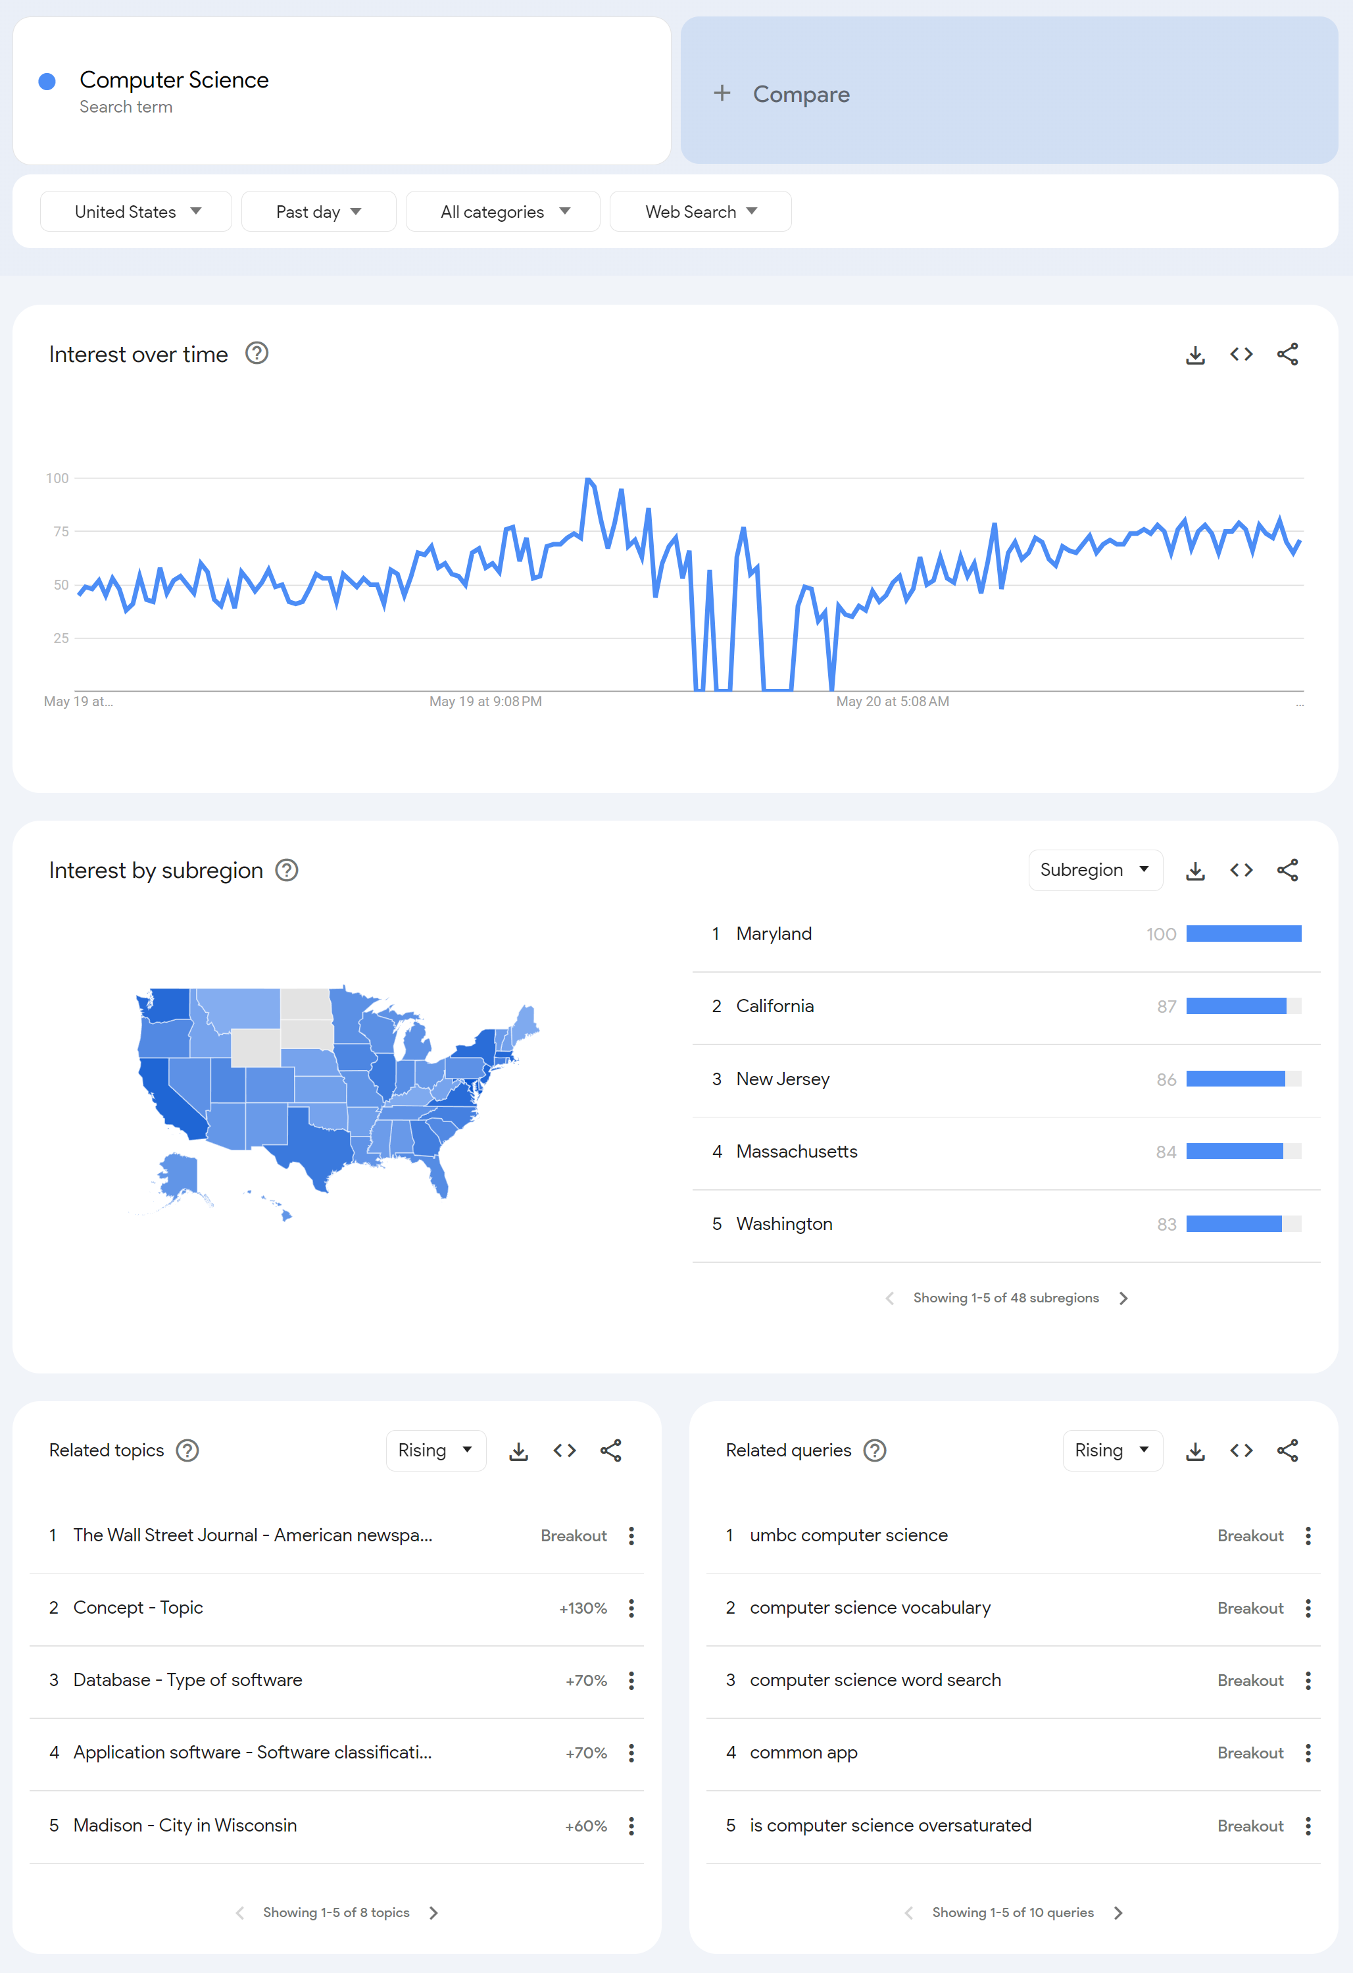Click the embed code icon for Interest over time
1353x1973 pixels.
pyautogui.click(x=1241, y=354)
